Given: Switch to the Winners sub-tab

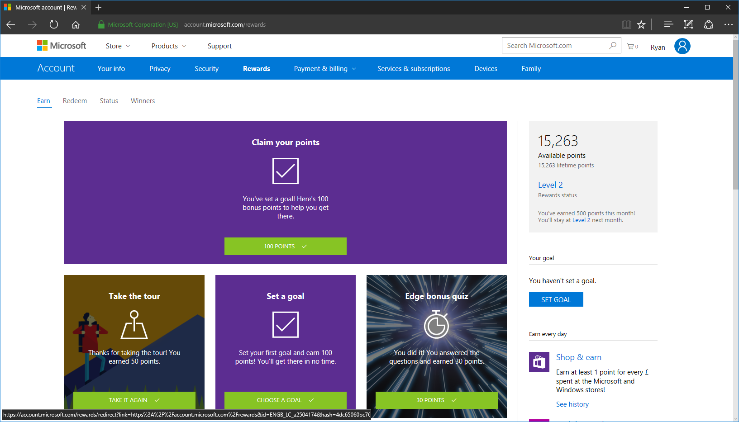Looking at the screenshot, I should point(143,101).
